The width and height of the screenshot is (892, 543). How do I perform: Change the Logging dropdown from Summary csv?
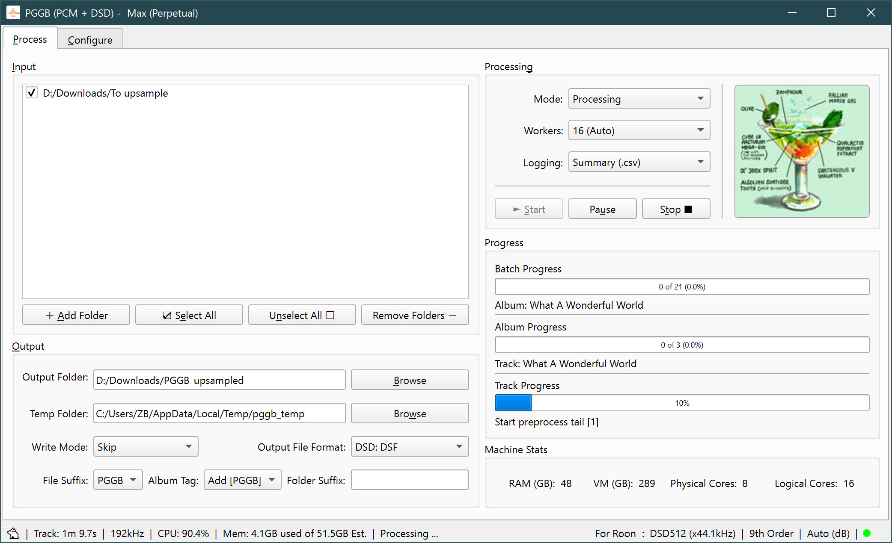click(639, 162)
